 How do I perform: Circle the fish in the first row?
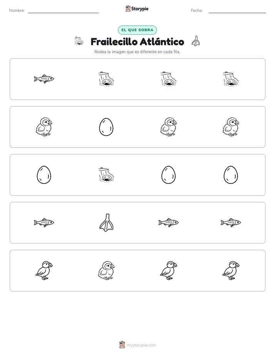tap(44, 79)
